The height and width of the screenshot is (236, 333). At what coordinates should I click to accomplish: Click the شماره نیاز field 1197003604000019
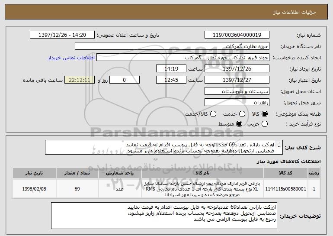[237, 35]
